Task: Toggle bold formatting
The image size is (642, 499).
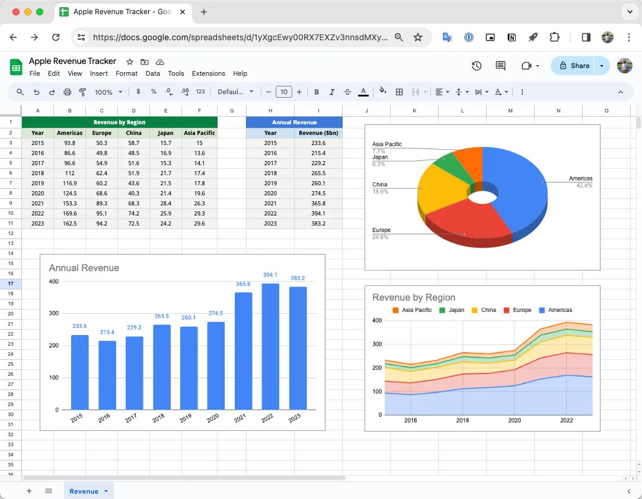Action: pyautogui.click(x=317, y=92)
